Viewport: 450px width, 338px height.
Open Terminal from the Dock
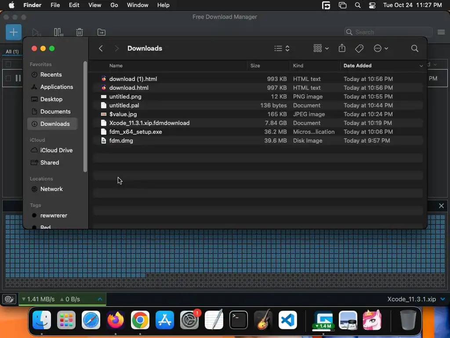[x=239, y=320]
